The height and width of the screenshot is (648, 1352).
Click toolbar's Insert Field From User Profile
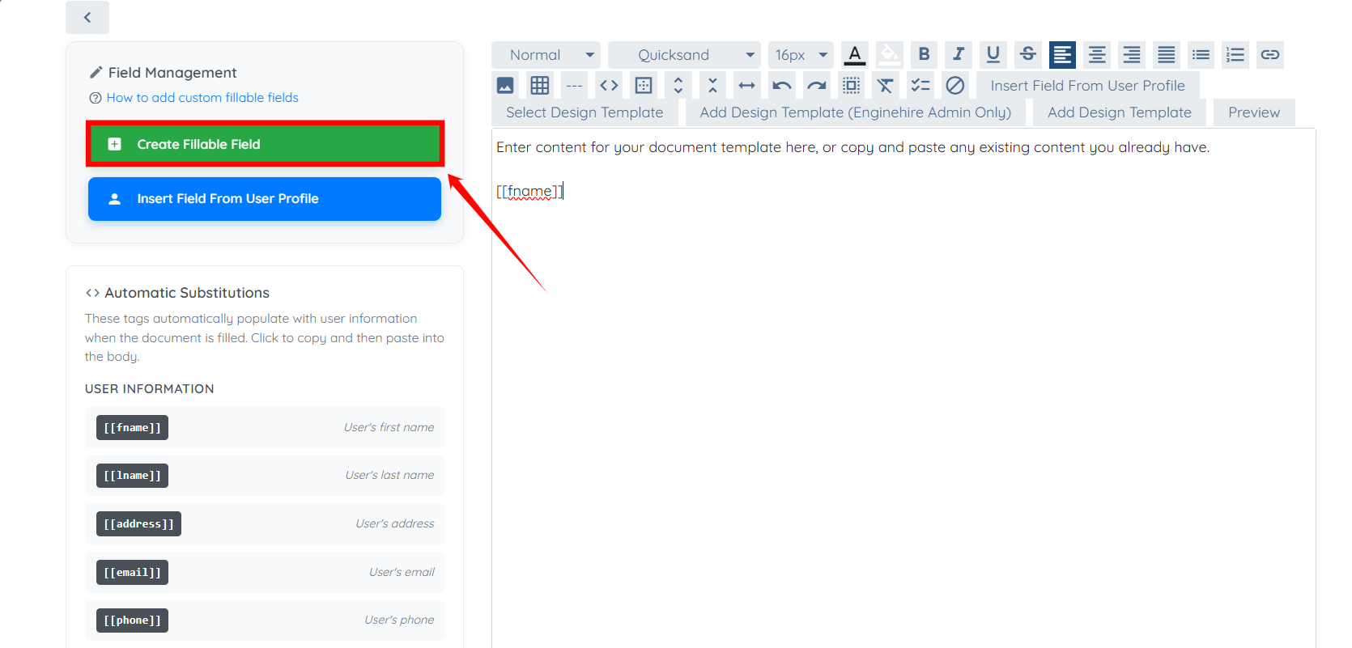[1087, 85]
